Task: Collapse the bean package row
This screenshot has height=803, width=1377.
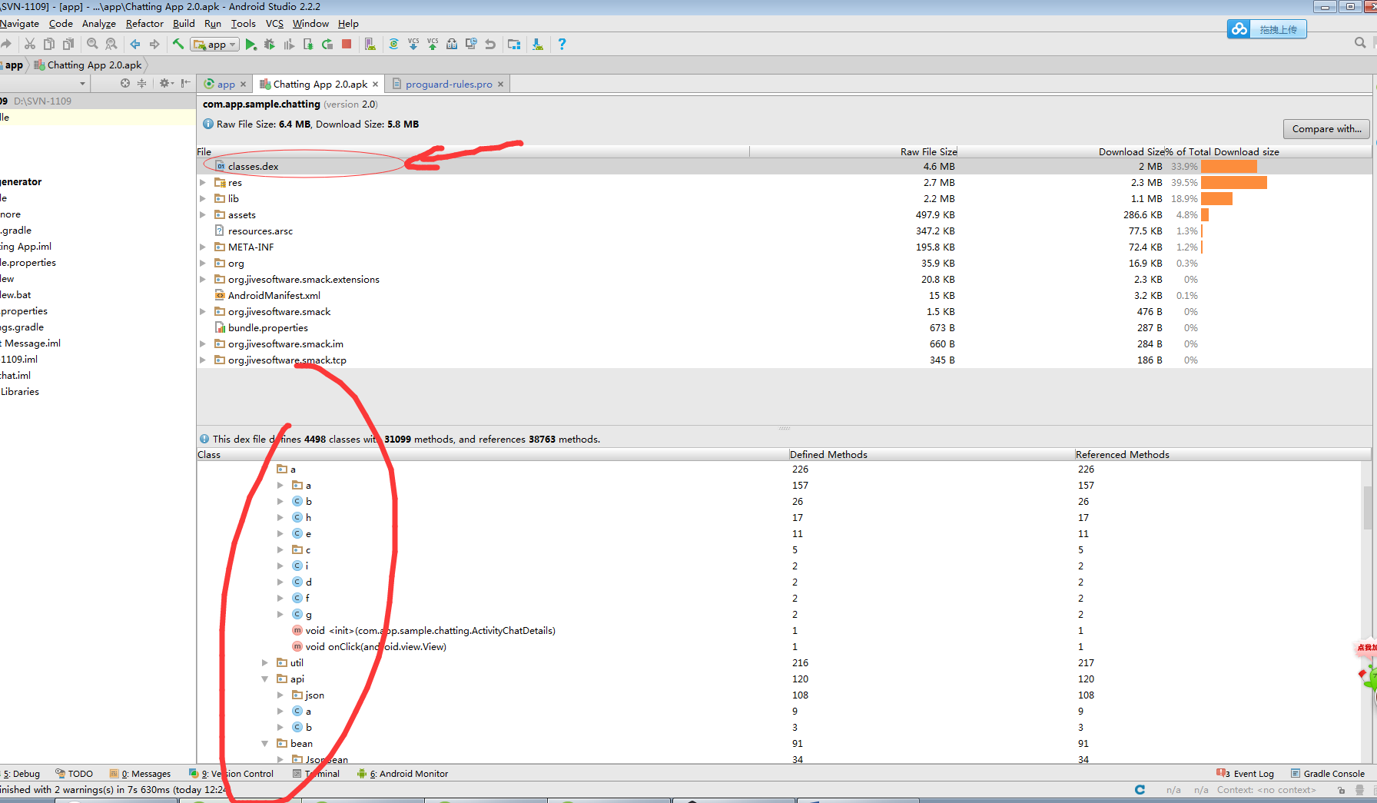Action: (264, 743)
